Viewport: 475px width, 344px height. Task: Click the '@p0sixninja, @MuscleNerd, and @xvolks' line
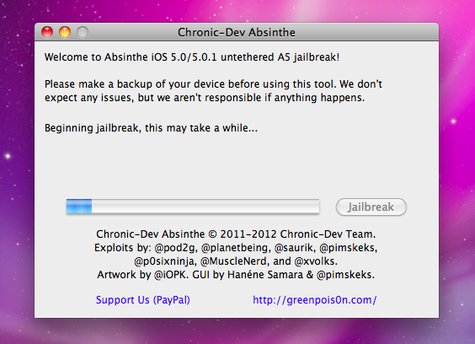pyautogui.click(x=236, y=261)
